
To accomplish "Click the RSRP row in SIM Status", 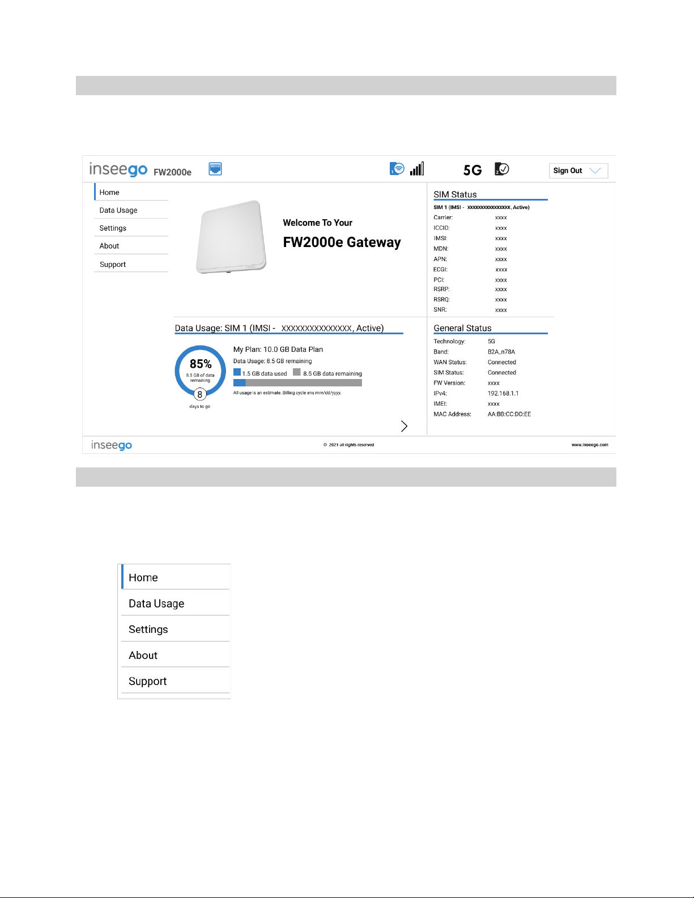I will 470,290.
